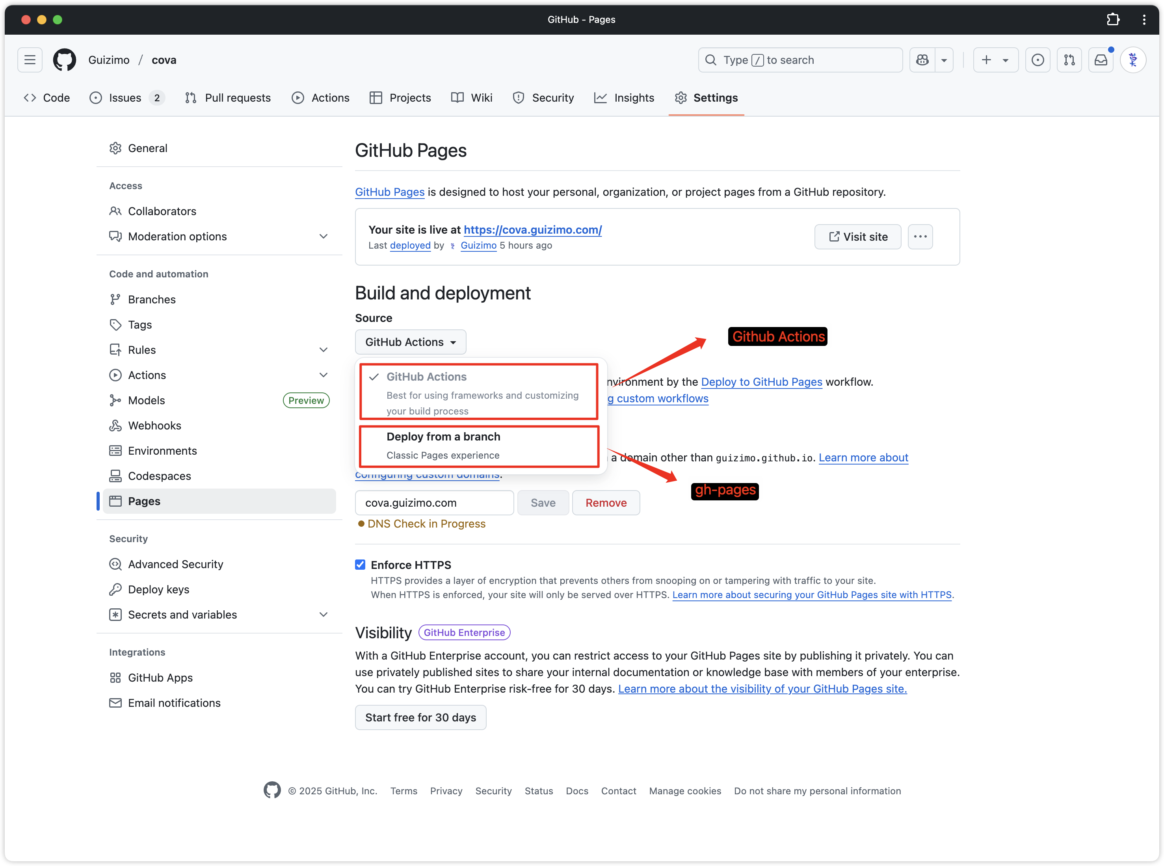The width and height of the screenshot is (1164, 866).
Task: Click the footer GitHub logo
Action: 272,790
